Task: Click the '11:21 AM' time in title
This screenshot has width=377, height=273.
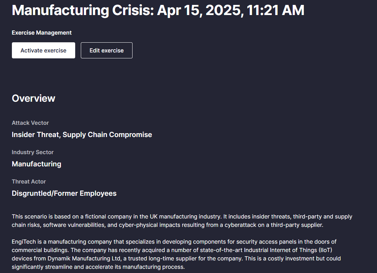Action: tap(275, 10)
